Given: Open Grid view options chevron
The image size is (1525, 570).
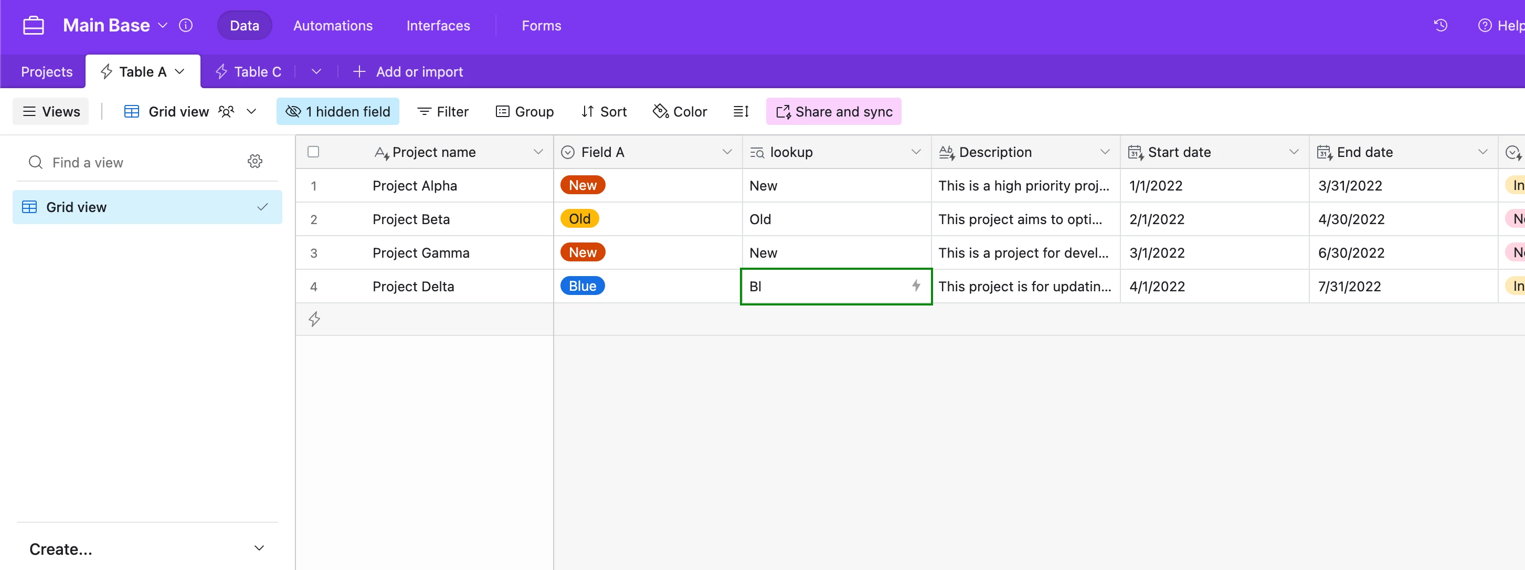Looking at the screenshot, I should click(x=251, y=111).
